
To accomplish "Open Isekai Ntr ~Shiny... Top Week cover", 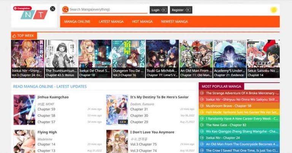I will coord(27,59).
